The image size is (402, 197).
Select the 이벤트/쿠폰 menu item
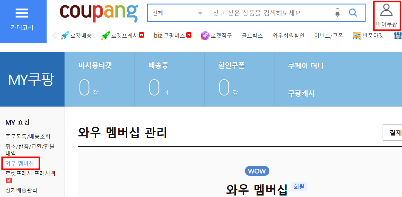coord(329,35)
